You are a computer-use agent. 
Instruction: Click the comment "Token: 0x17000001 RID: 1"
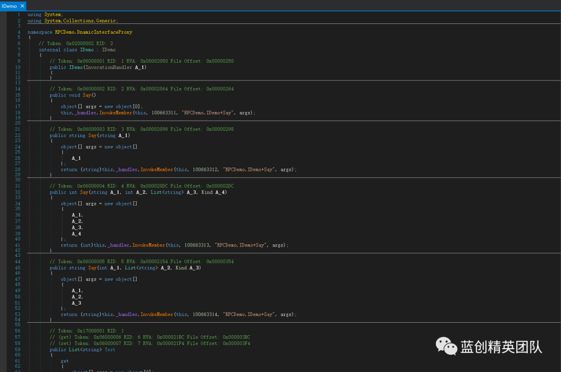[x=87, y=331]
